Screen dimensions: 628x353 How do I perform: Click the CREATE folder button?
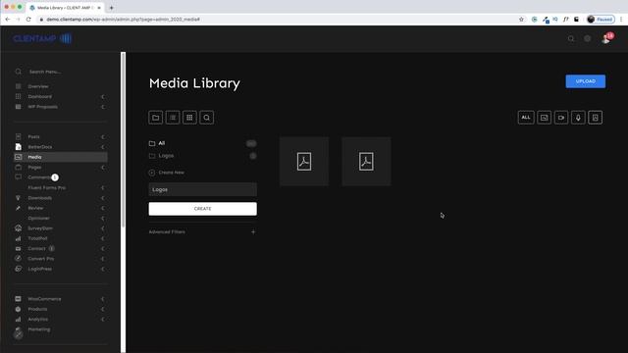click(x=203, y=209)
